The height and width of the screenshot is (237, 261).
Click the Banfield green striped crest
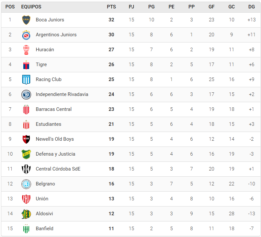click(x=26, y=229)
